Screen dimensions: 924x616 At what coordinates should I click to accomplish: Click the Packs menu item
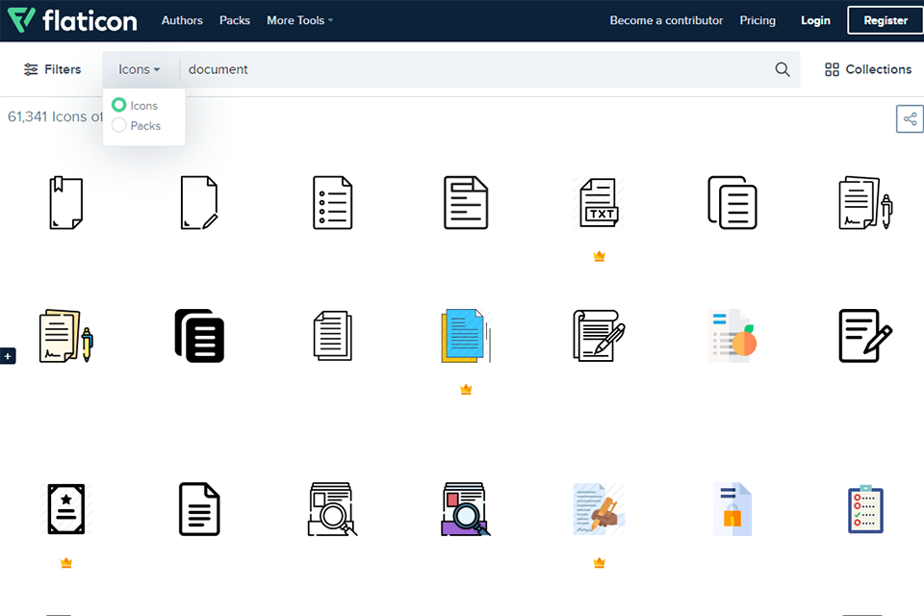(x=234, y=19)
